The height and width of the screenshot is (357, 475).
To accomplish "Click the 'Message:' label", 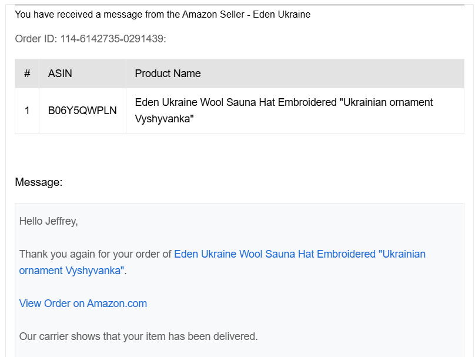I will (38, 182).
